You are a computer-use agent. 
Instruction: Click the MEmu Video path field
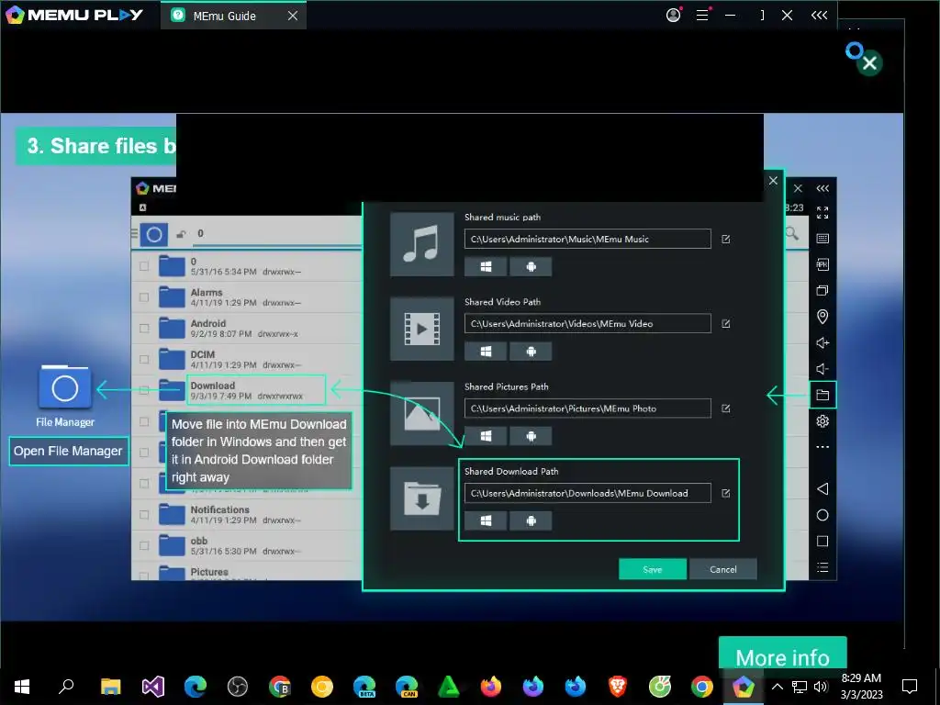coord(587,324)
